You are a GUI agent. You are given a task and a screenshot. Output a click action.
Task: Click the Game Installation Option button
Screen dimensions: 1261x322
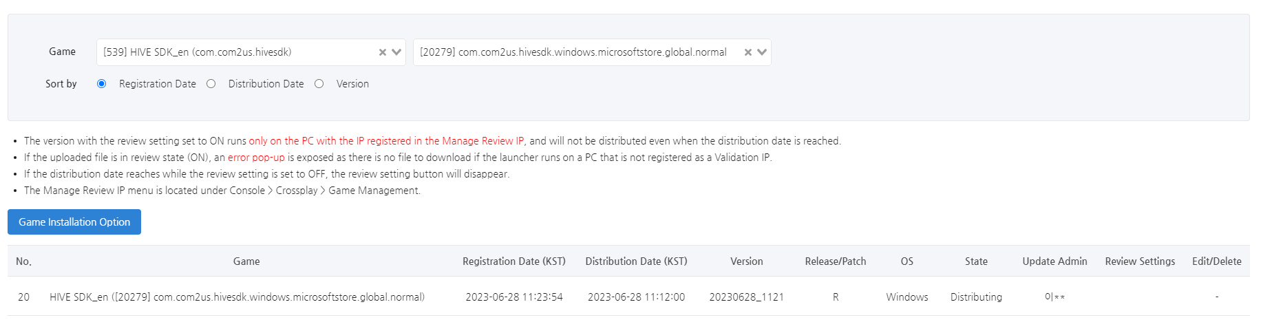[74, 222]
